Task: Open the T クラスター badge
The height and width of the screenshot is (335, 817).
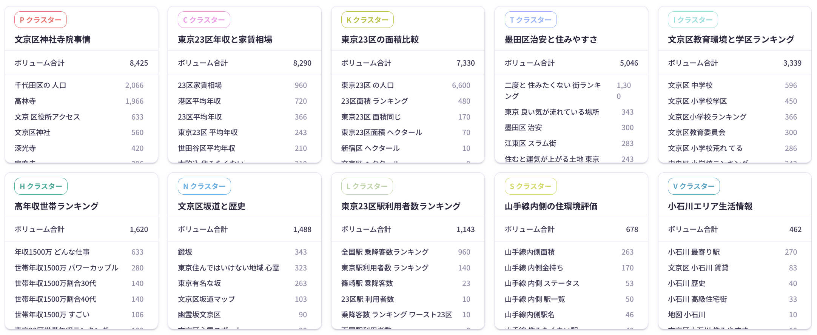Action: click(x=530, y=20)
